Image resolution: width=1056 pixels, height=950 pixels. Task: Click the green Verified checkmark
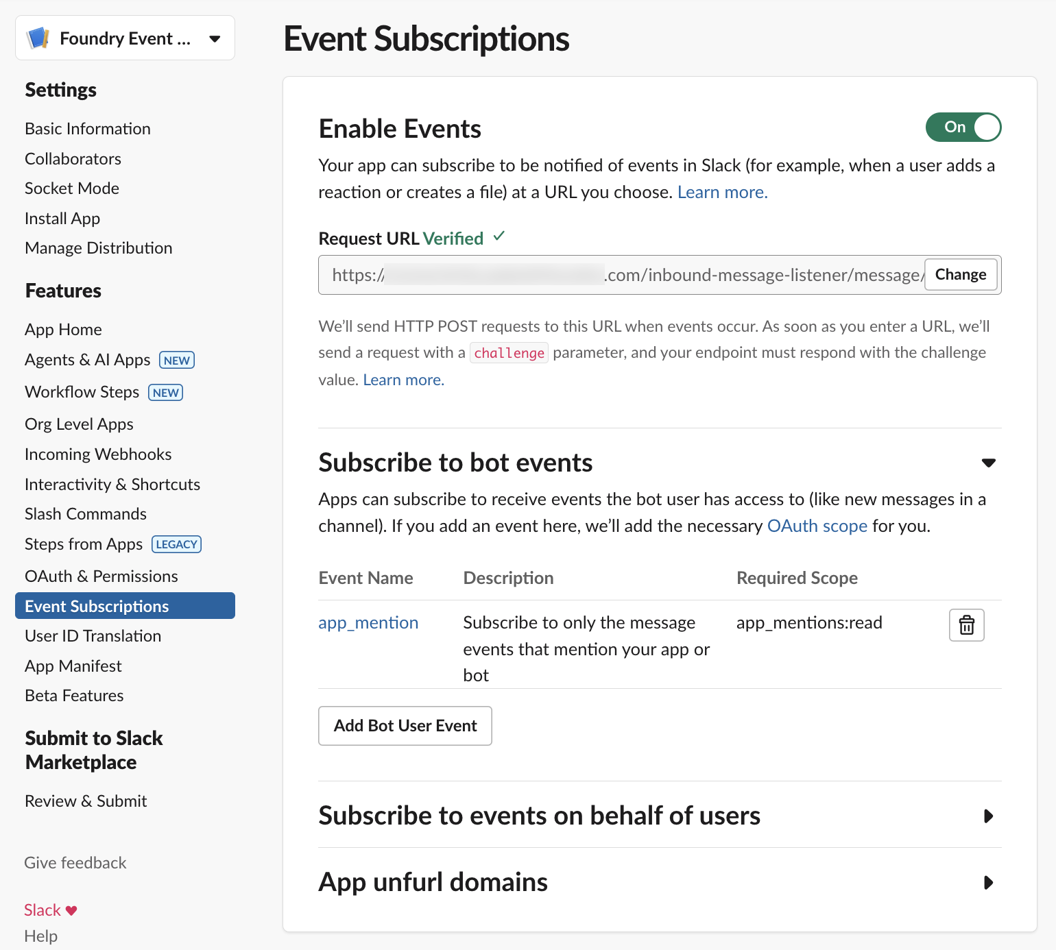coord(499,236)
